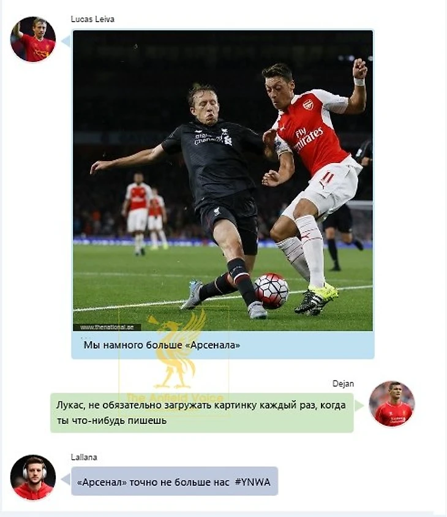Click the blue bubble tail beside Lucas's message
This screenshot has height=517, width=447.
click(x=67, y=41)
